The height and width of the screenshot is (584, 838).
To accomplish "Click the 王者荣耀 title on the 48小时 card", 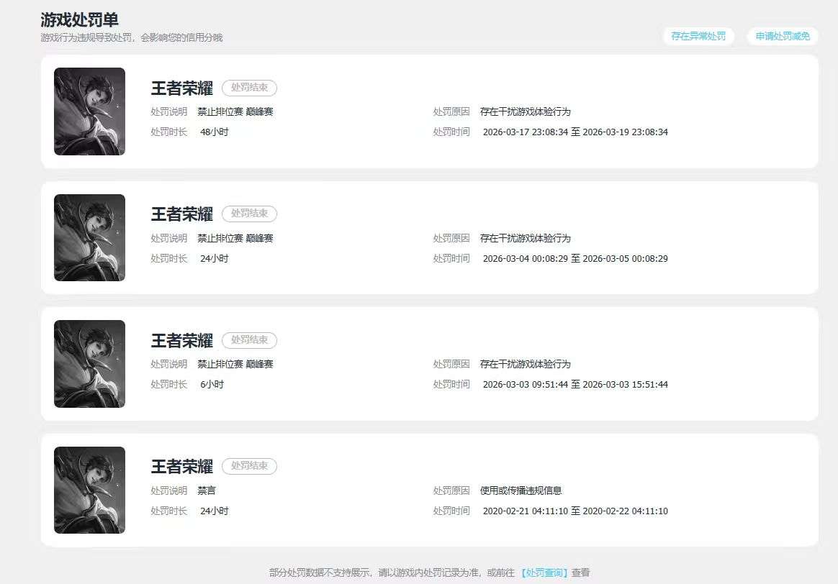I will (181, 88).
